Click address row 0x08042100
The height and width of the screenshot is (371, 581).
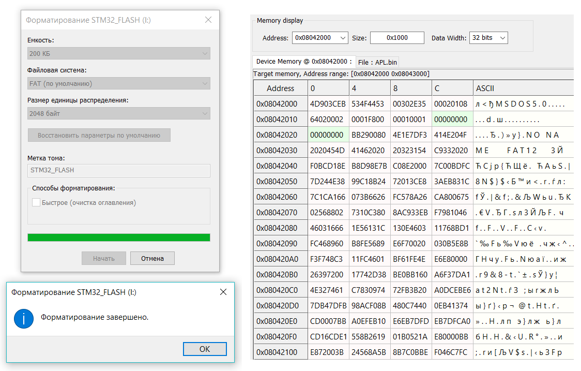281,352
